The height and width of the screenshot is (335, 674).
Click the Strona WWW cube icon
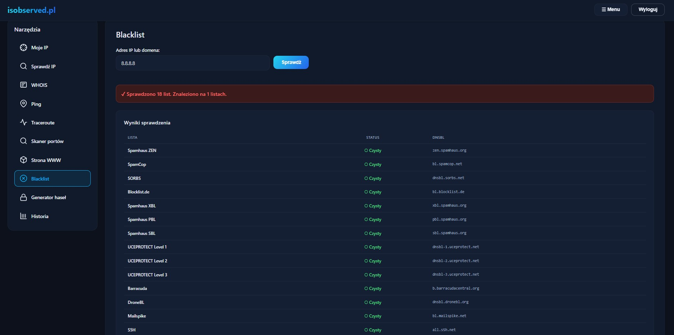pyautogui.click(x=24, y=160)
